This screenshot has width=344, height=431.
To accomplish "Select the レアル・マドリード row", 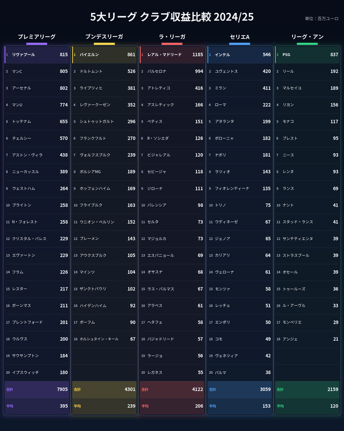I will tap(172, 55).
